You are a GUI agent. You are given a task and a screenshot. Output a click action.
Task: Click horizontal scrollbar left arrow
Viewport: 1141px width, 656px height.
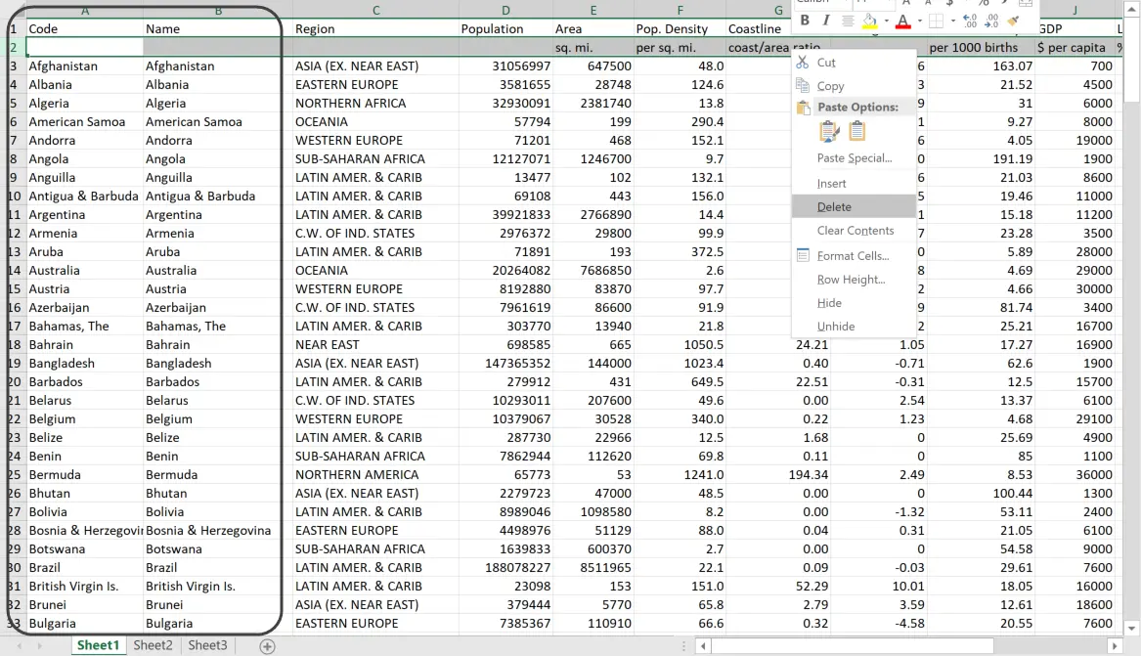pyautogui.click(x=703, y=646)
